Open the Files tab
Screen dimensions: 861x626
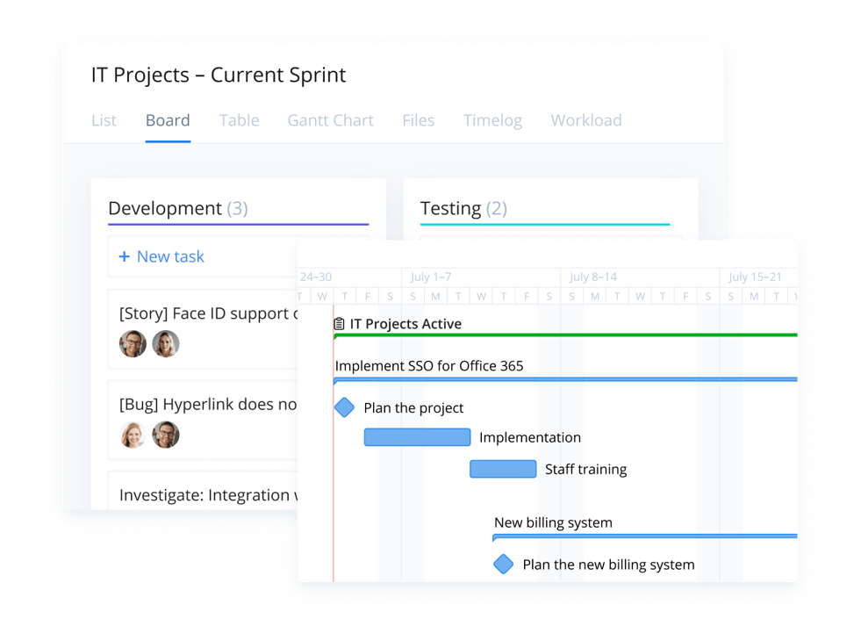coord(419,120)
